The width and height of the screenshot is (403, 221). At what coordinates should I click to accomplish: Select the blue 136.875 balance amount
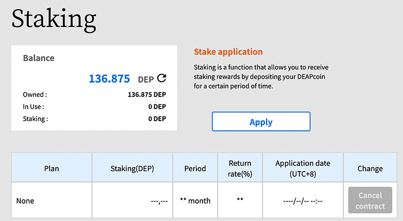[109, 79]
